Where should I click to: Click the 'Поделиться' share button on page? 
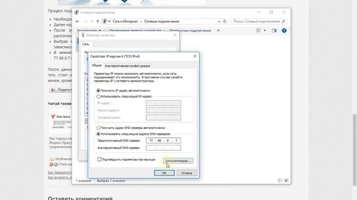(x=61, y=90)
